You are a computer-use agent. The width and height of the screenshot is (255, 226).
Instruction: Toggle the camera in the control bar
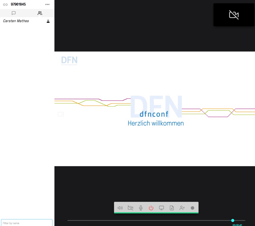click(x=130, y=208)
